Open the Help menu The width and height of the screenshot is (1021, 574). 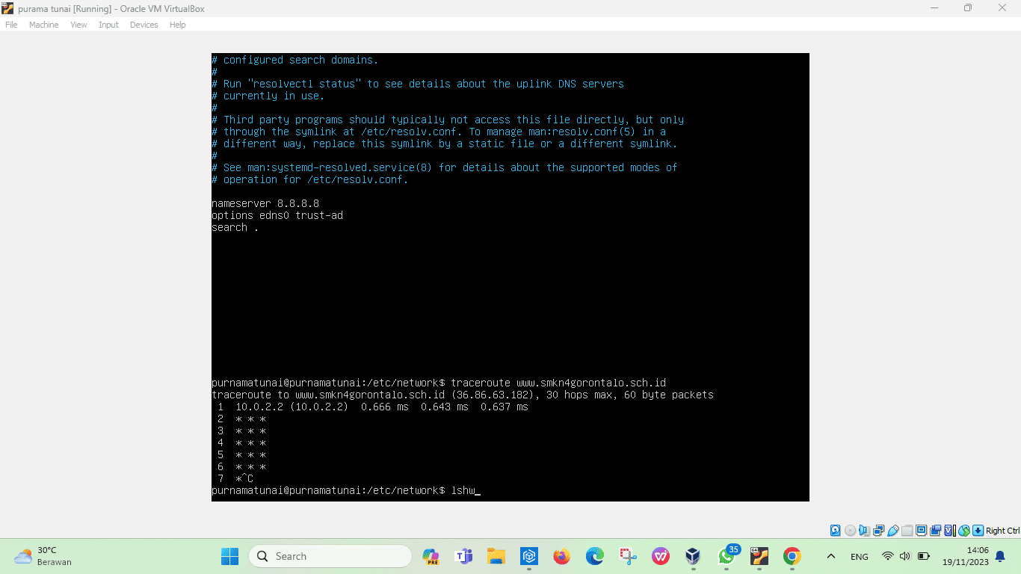pos(177,25)
